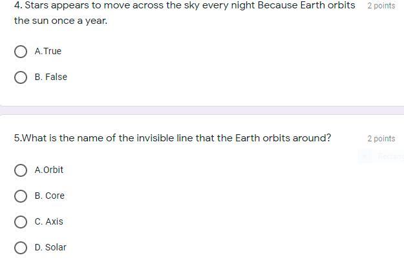Screen dimensions: 404x273
Task: Select the A.True radio button
Action: tap(21, 52)
